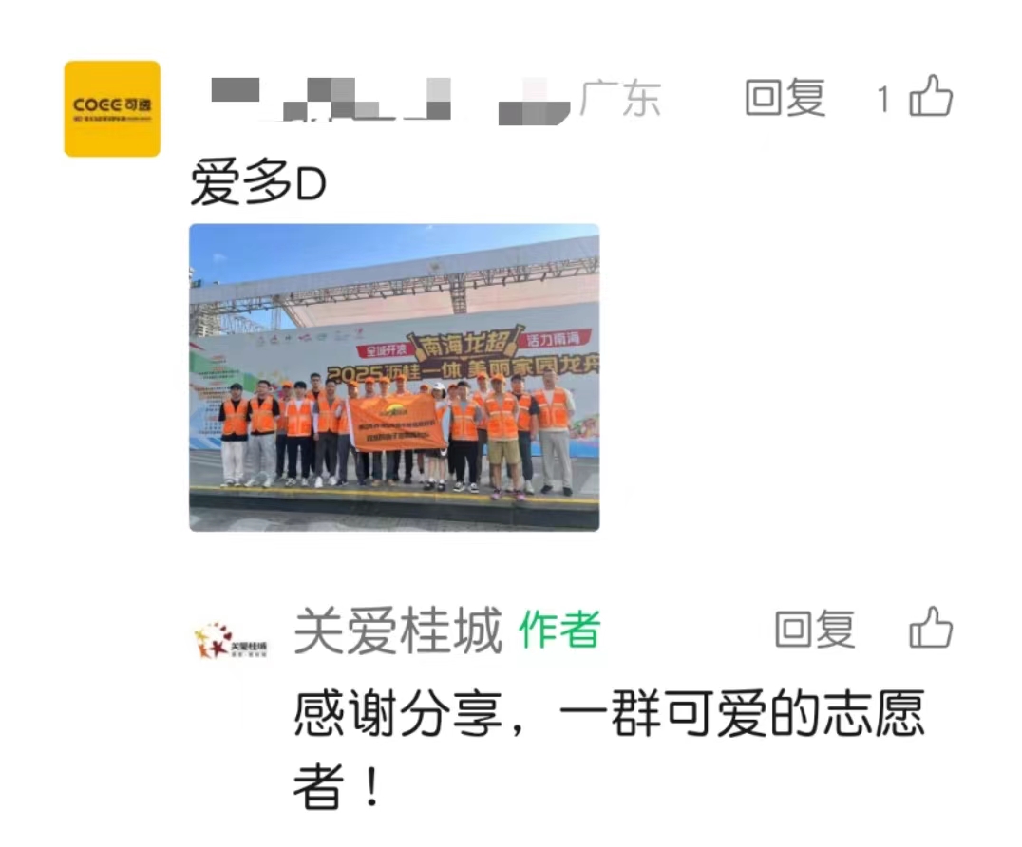
Task: Tap 回复 beside the 作者 reply
Action: click(x=815, y=630)
